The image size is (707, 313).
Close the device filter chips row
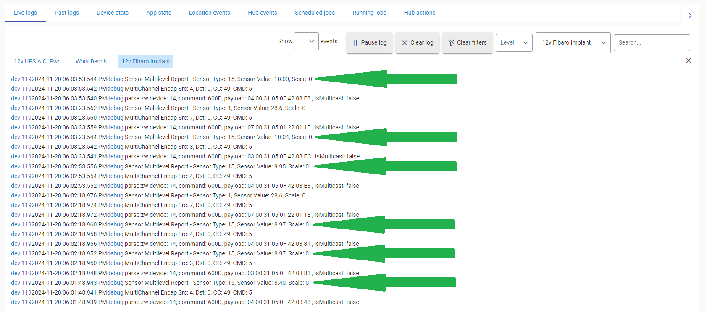[689, 60]
